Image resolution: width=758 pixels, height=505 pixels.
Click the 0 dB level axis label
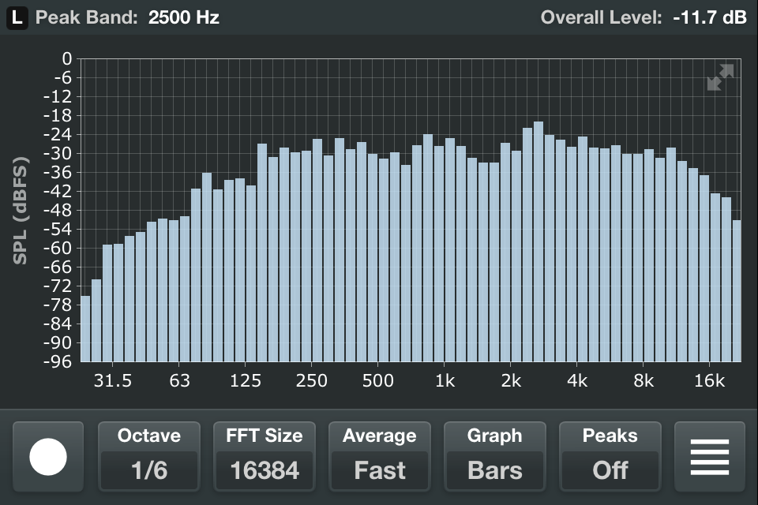[66, 59]
